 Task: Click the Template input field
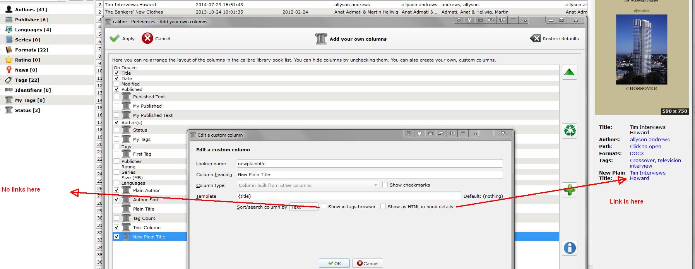[349, 196]
